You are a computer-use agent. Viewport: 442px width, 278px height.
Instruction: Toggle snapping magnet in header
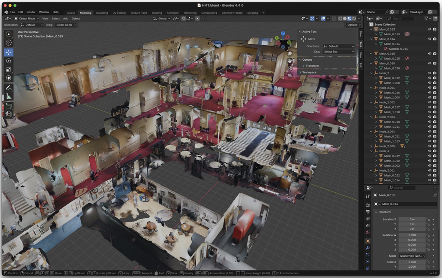click(183, 18)
